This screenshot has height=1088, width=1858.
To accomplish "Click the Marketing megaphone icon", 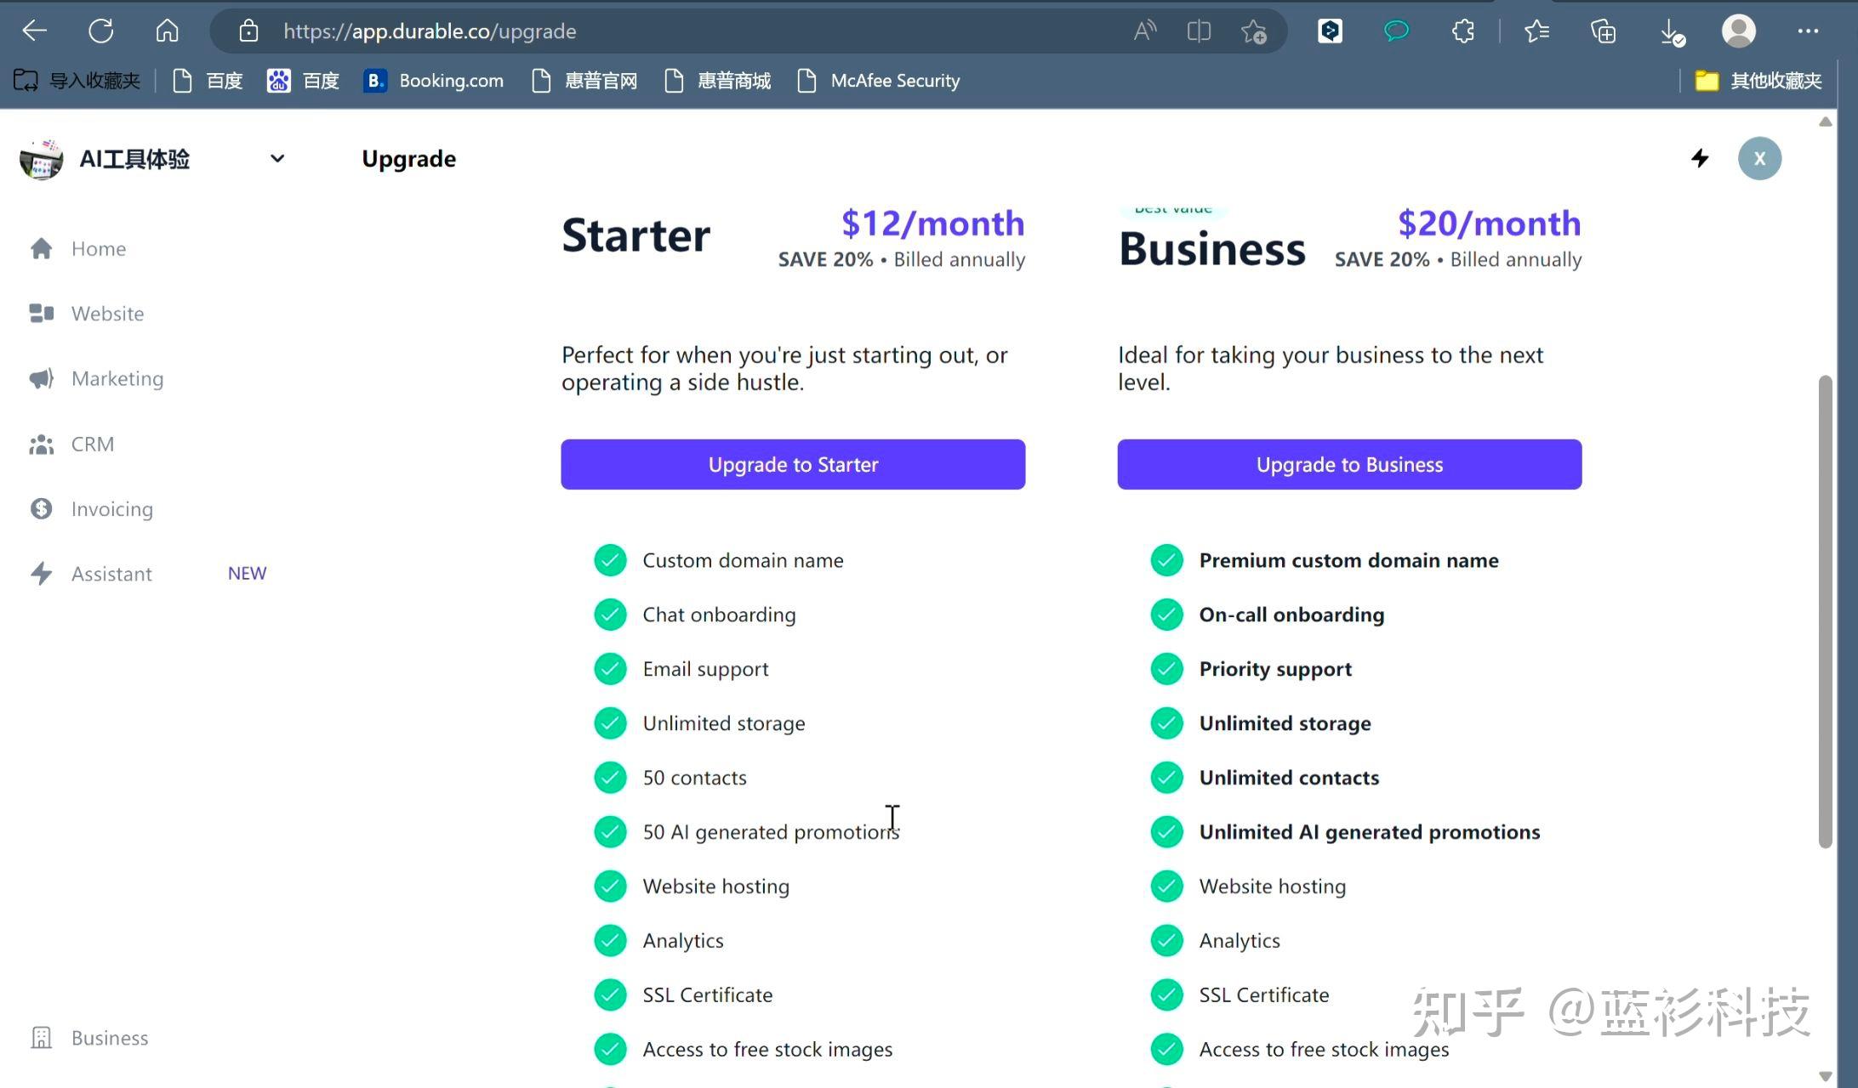I will 41,378.
